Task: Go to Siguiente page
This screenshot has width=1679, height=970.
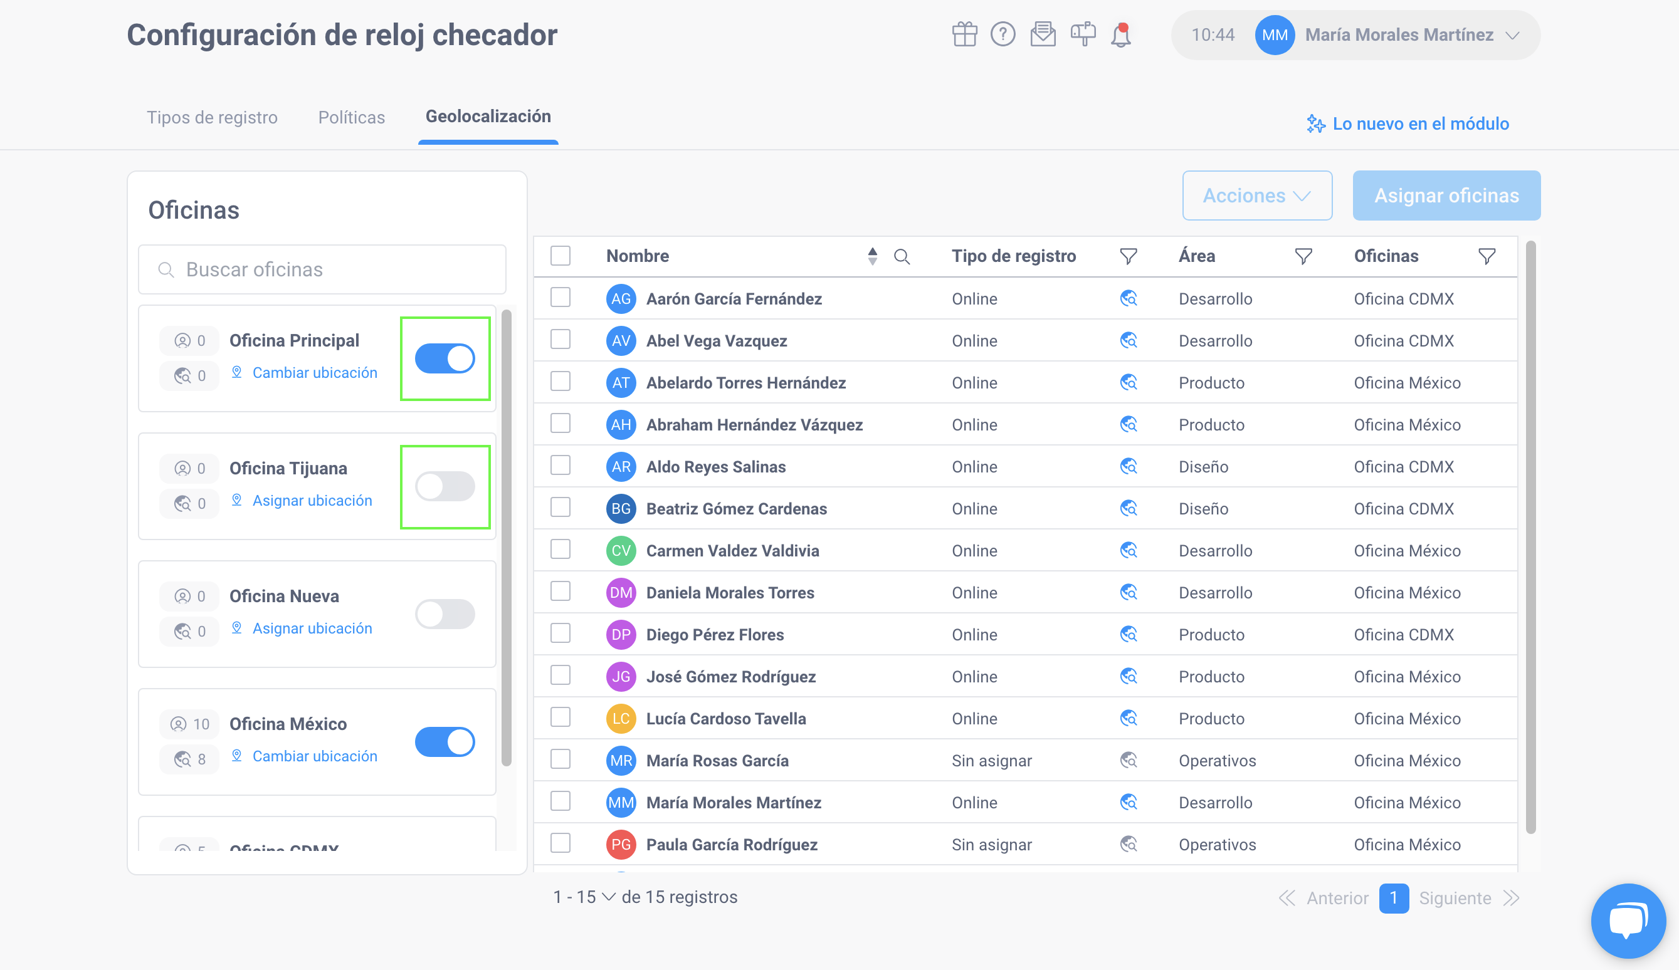Action: coord(1455,898)
